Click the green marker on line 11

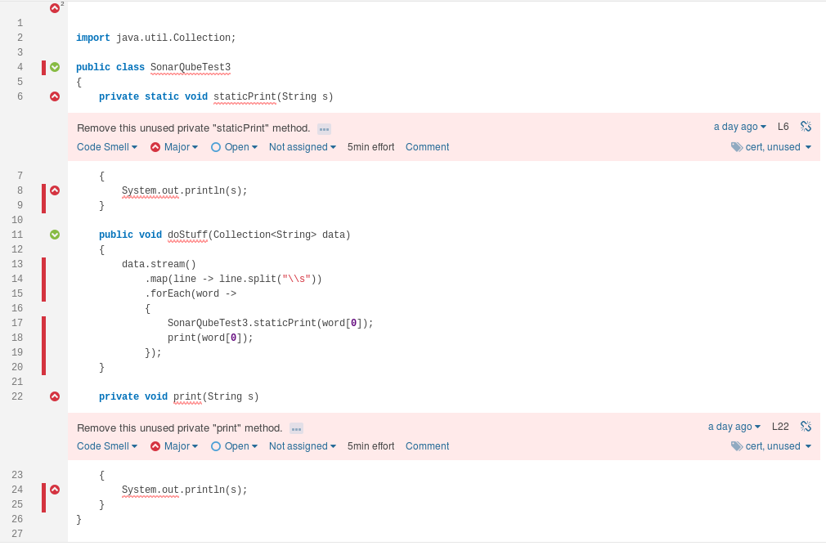55,235
